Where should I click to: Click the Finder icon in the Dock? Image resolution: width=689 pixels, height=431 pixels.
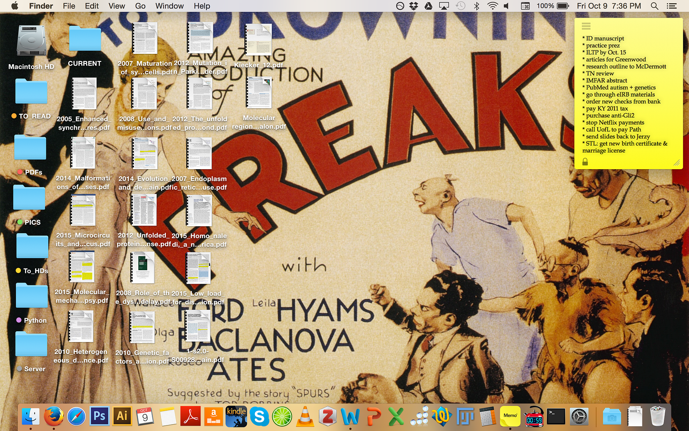pos(31,417)
